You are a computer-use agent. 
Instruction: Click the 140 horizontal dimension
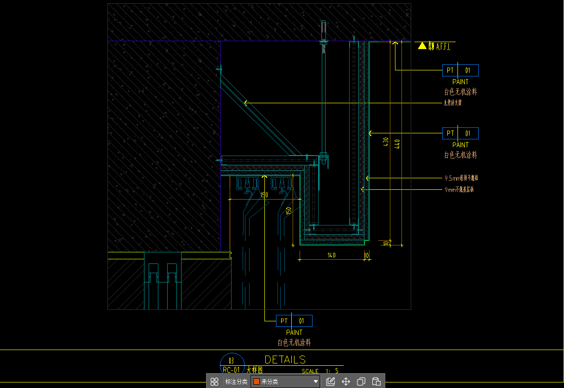[331, 255]
